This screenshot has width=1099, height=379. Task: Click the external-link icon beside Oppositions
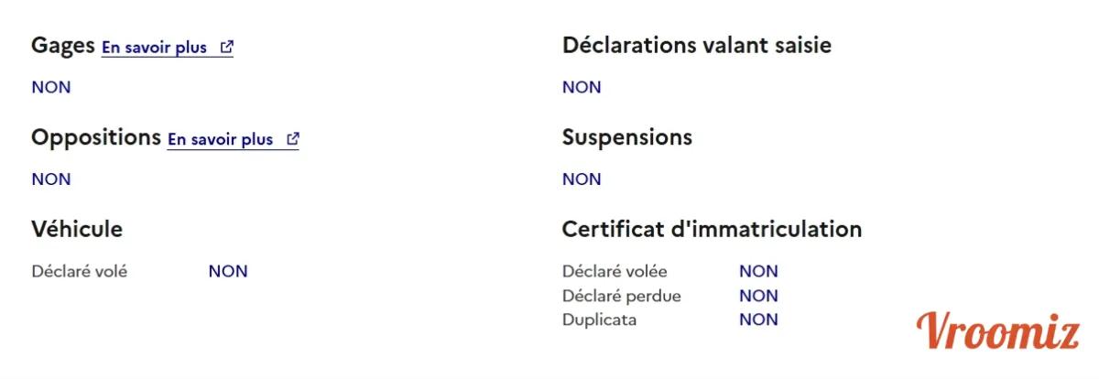click(293, 140)
